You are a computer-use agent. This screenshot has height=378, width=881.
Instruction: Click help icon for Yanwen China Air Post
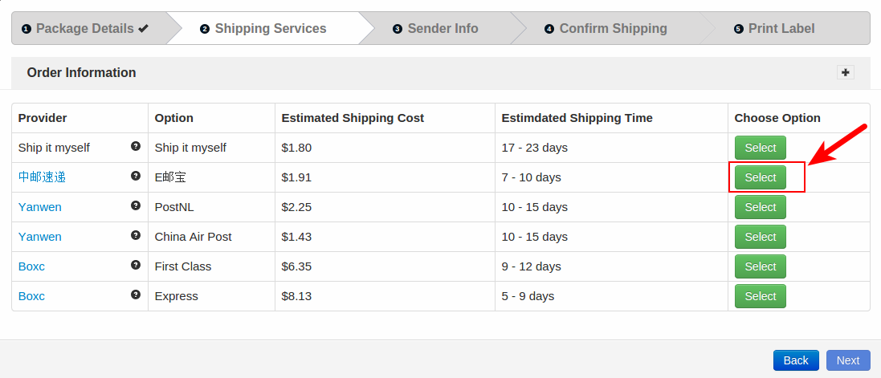[x=136, y=235]
